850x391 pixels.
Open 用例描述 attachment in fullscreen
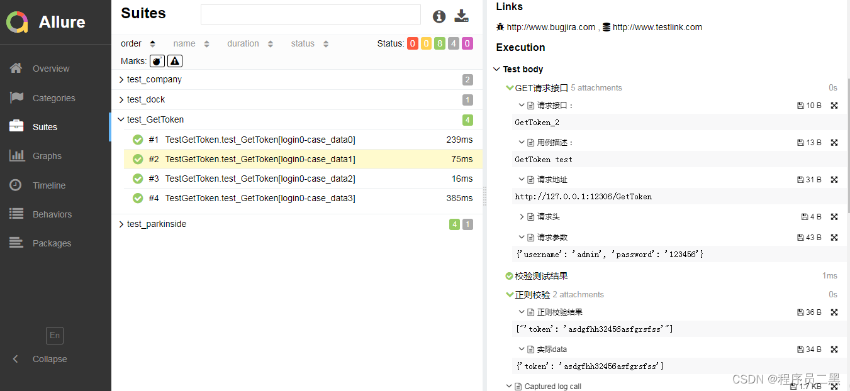pos(834,143)
